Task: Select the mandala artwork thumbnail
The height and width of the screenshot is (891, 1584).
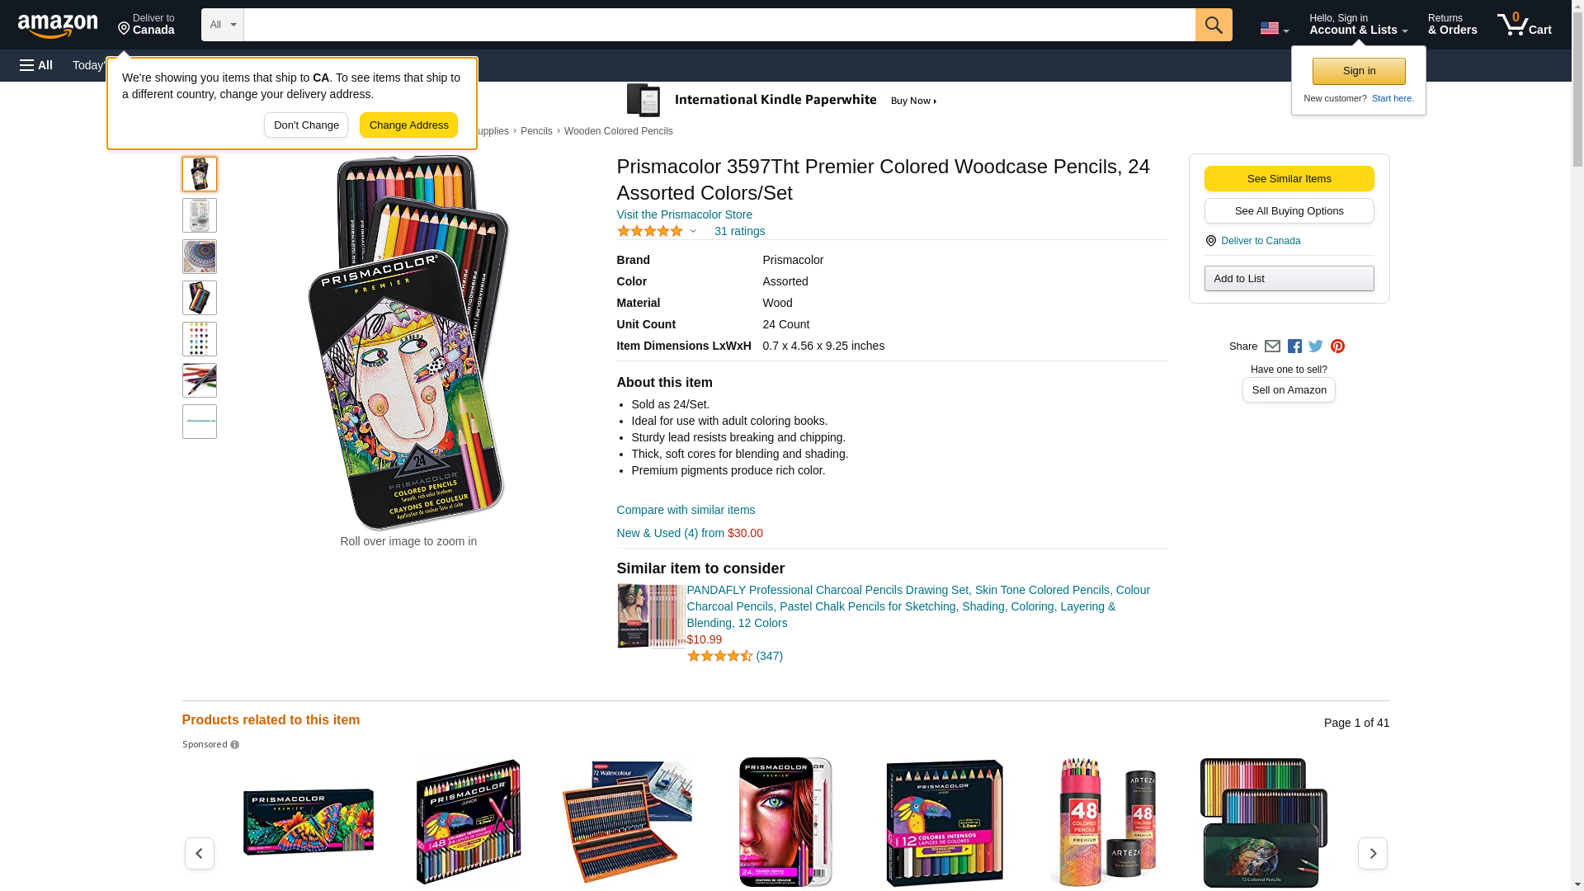Action: click(200, 257)
